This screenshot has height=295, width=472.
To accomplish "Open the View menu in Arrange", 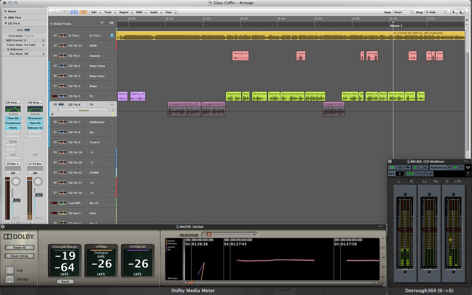I will pyautogui.click(x=170, y=12).
